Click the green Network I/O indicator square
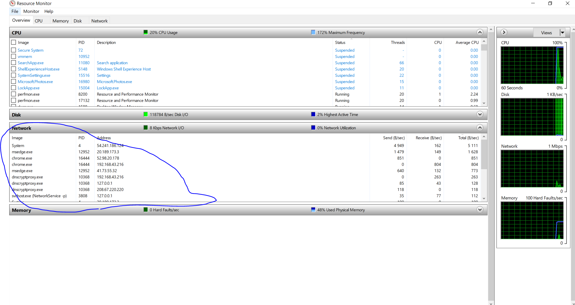Image resolution: width=575 pixels, height=305 pixels. (146, 128)
